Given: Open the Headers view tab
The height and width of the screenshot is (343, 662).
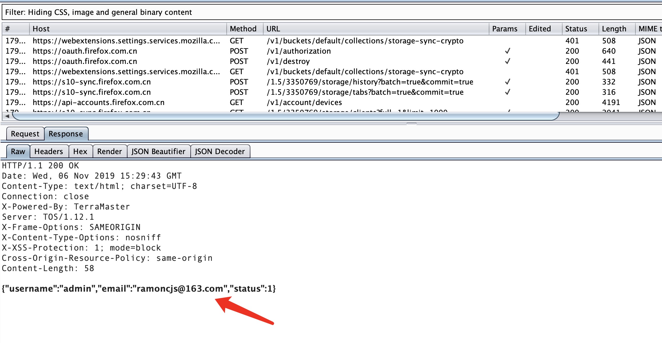Looking at the screenshot, I should click(49, 152).
